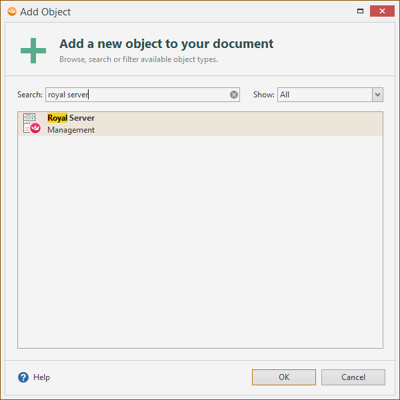Click empty area of the object list

pos(200,253)
